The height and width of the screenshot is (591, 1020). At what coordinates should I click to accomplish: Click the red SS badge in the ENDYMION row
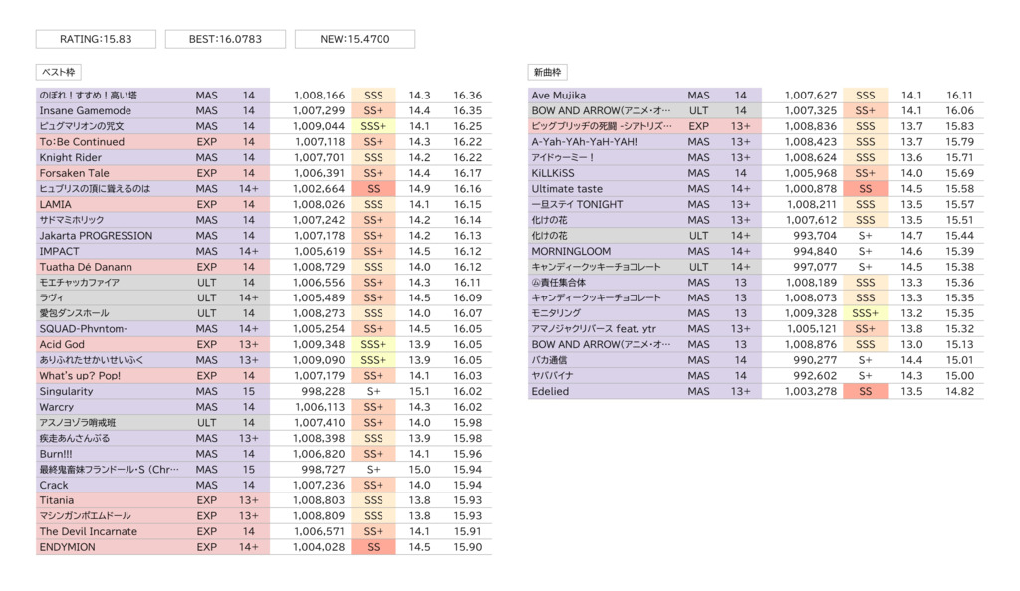click(x=373, y=548)
